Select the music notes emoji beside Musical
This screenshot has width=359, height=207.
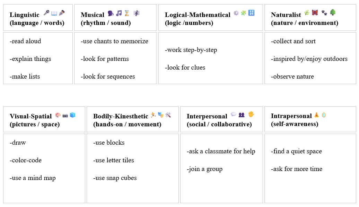(119, 13)
